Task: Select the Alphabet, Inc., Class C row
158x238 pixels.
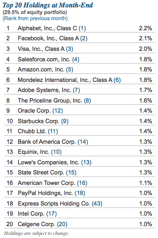Action: point(79,28)
